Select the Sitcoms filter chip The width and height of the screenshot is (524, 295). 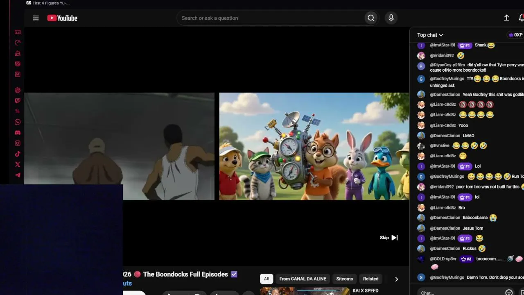pyautogui.click(x=344, y=279)
